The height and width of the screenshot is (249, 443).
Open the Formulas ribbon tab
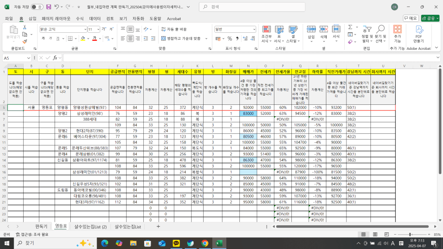click(80, 19)
